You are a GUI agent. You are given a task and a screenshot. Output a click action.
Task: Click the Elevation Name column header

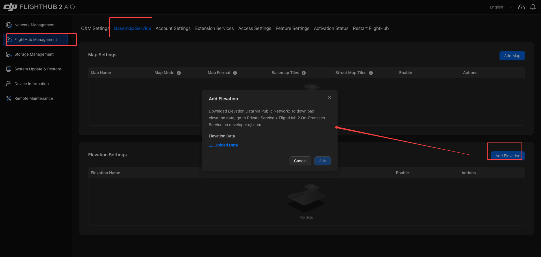(105, 173)
